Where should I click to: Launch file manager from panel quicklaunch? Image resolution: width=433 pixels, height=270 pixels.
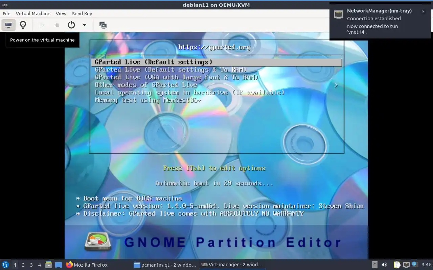coord(49,265)
